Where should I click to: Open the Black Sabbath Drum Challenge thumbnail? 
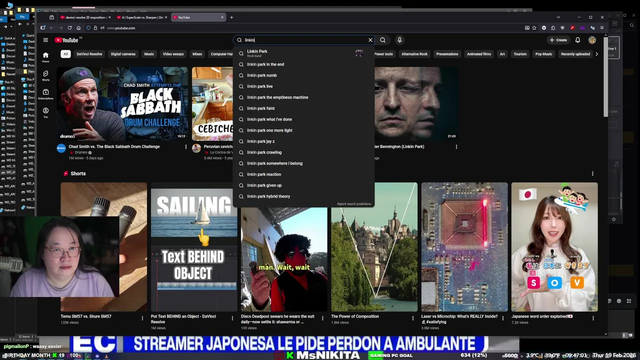coord(123,103)
